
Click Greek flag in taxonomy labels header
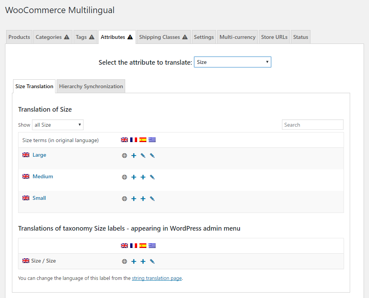click(x=152, y=246)
